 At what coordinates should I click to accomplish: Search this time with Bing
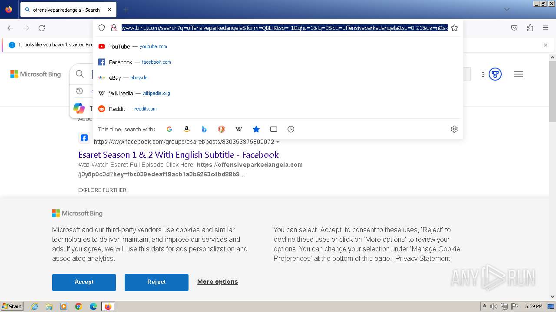[204, 129]
